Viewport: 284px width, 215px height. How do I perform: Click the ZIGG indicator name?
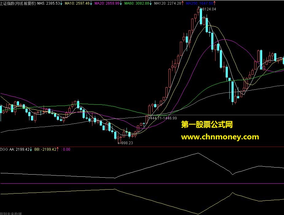click(4, 149)
